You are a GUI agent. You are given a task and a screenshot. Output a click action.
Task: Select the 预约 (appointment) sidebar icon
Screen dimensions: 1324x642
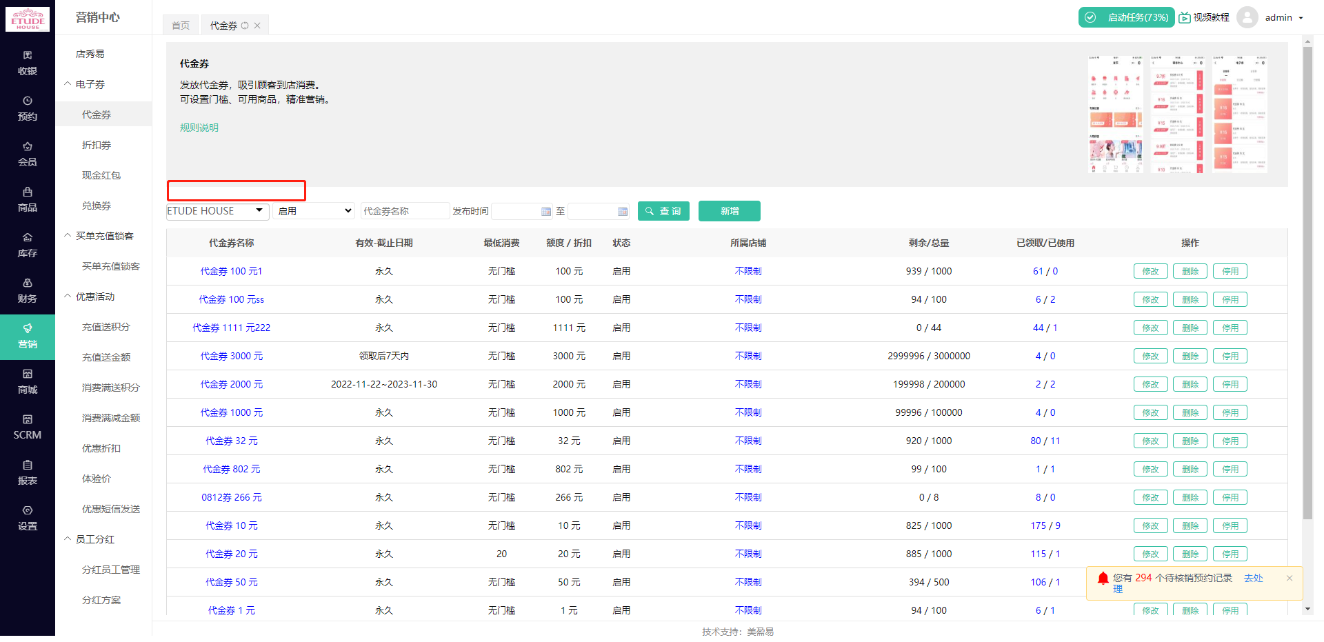[x=28, y=108]
